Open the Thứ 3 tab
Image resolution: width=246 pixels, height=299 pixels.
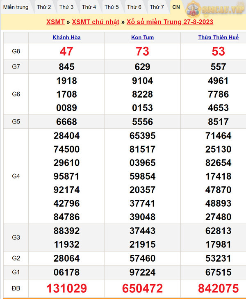[x=66, y=7]
